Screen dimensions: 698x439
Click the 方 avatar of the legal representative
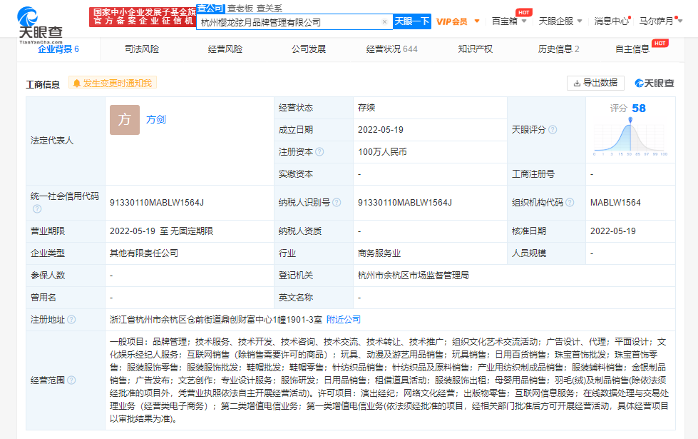click(x=125, y=120)
